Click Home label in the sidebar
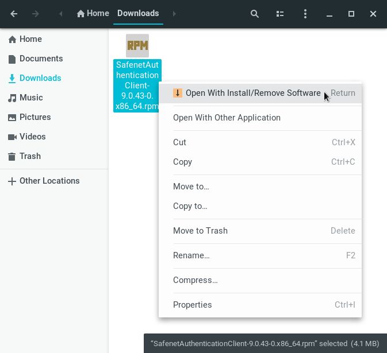Viewport: 387px width, 353px height. coord(30,39)
